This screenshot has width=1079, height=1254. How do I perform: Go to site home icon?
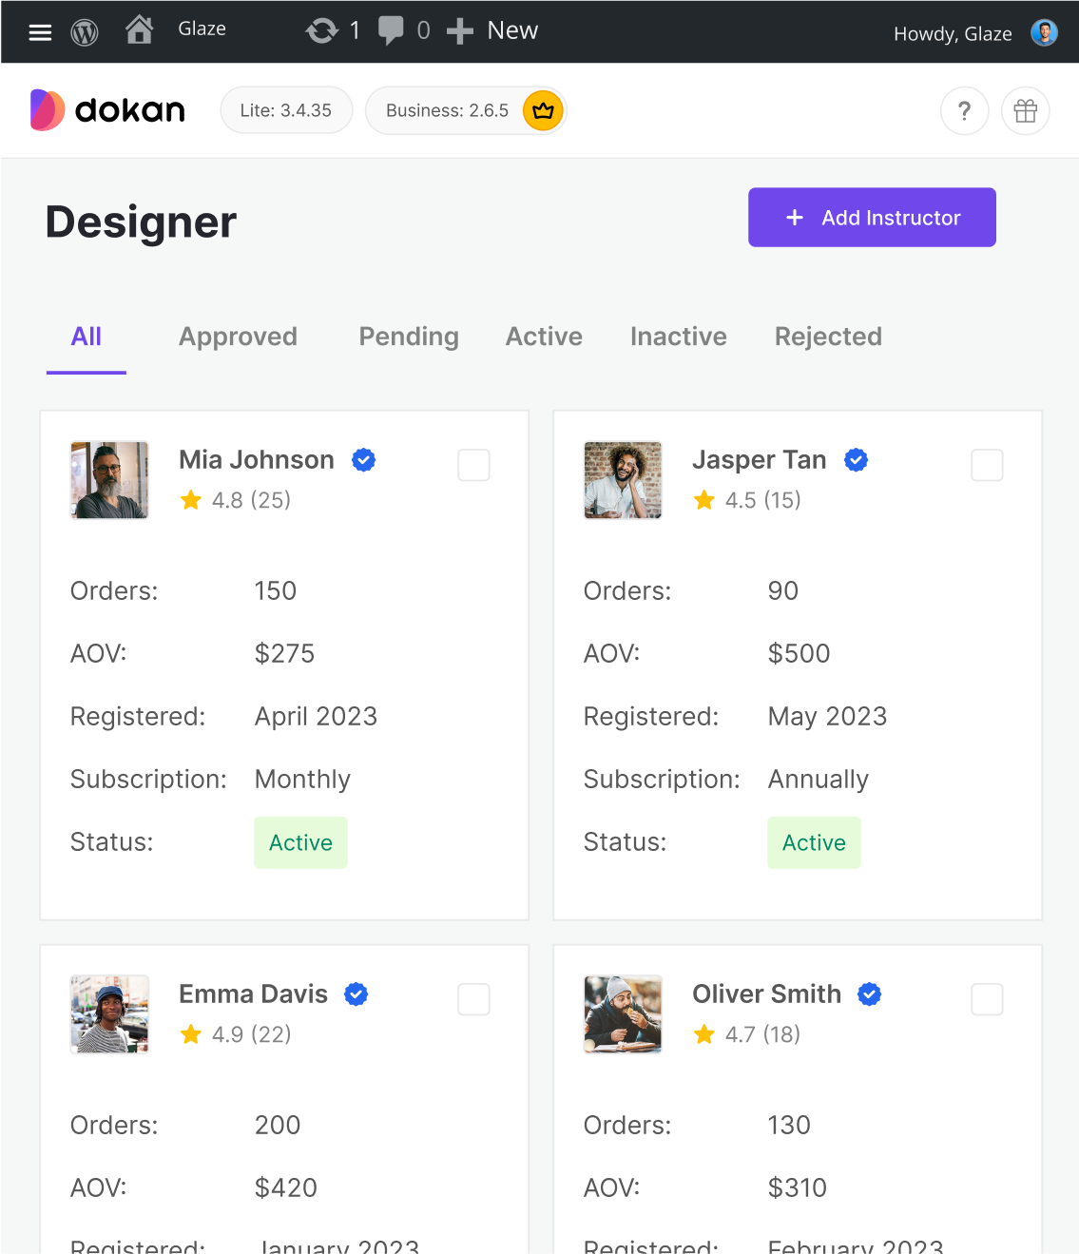click(x=140, y=30)
